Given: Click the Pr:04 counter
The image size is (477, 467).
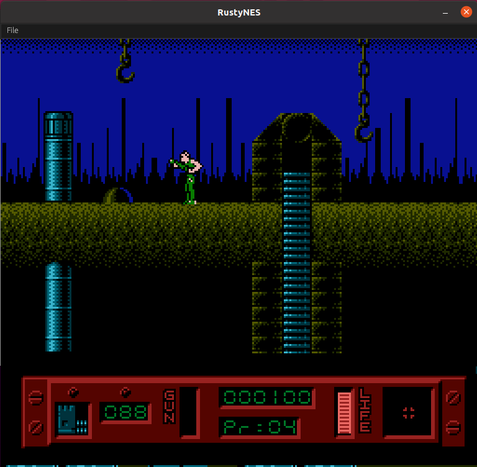Looking at the screenshot, I should (x=260, y=427).
